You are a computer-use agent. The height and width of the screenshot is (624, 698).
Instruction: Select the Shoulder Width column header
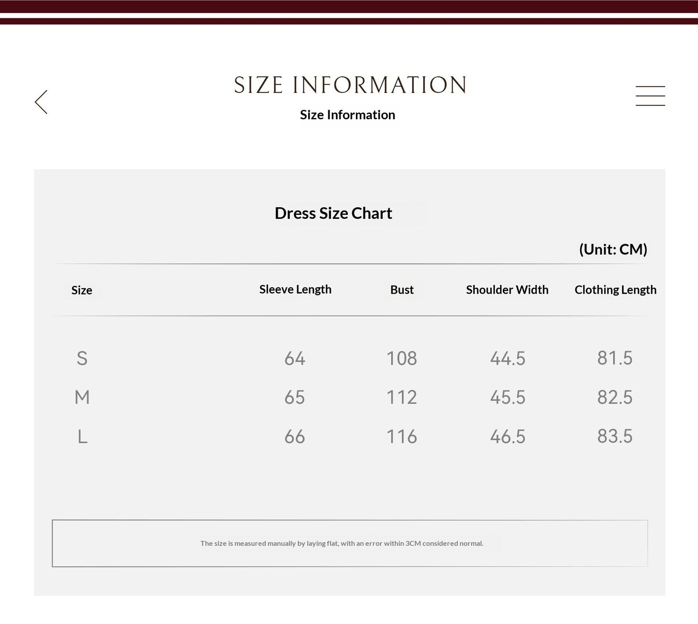pyautogui.click(x=507, y=290)
